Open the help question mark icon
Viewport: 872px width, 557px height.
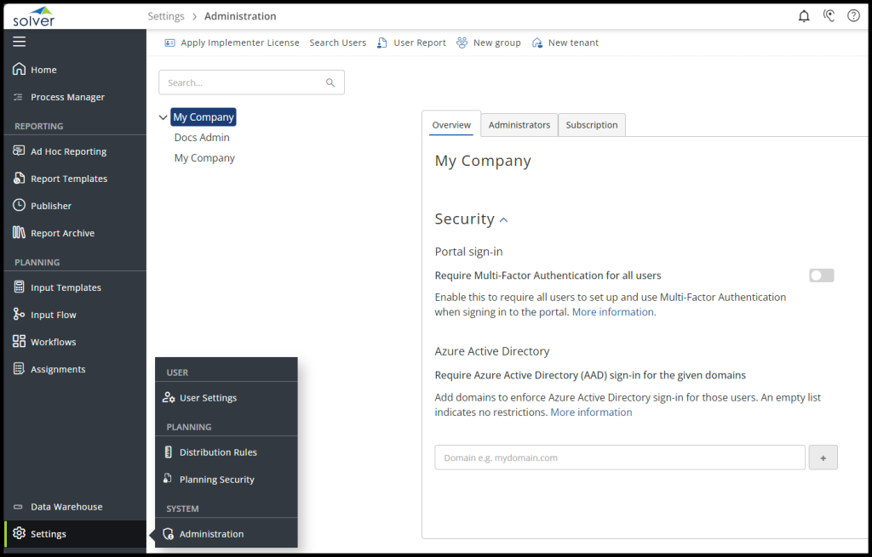[853, 16]
